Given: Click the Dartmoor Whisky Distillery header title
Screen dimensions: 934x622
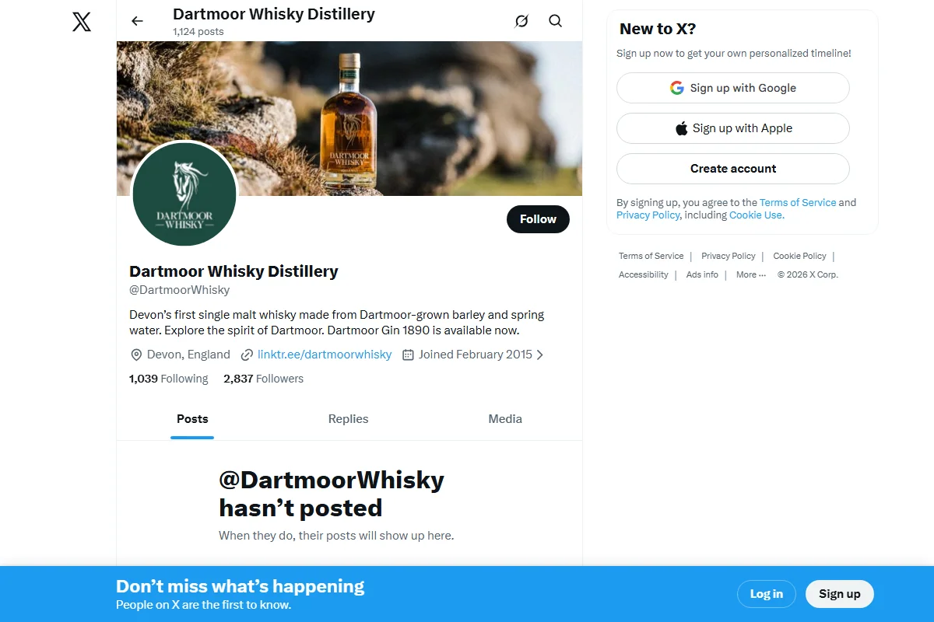Looking at the screenshot, I should pyautogui.click(x=274, y=14).
